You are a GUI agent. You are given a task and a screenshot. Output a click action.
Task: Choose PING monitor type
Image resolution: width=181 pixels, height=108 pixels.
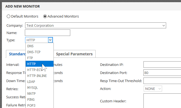(31, 100)
